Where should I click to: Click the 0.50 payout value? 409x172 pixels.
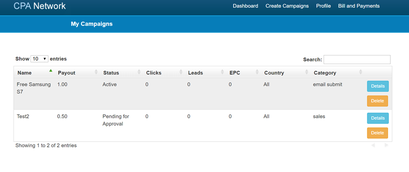coord(62,117)
